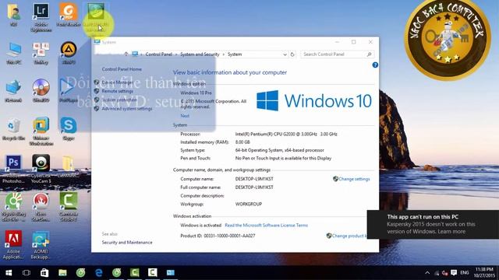Image resolution: width=499 pixels, height=280 pixels.
Task: Click 'No Pen or Touch Input' value text
Action: (x=283, y=158)
